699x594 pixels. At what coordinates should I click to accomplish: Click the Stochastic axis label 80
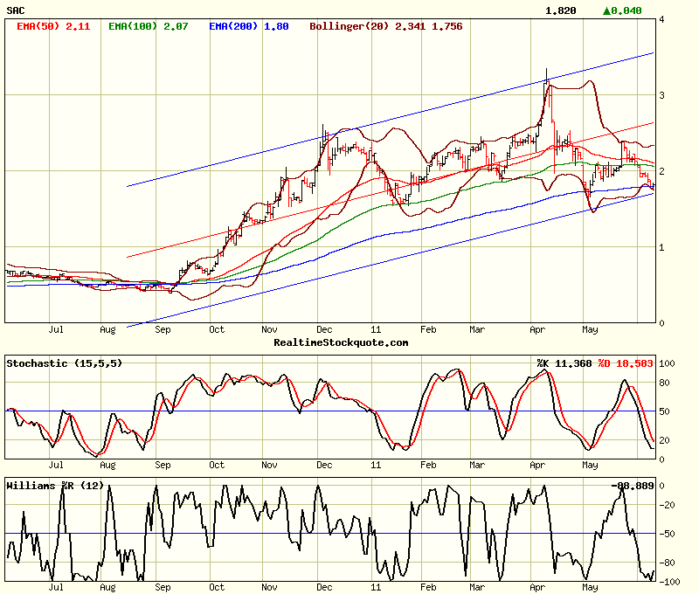tap(664, 383)
